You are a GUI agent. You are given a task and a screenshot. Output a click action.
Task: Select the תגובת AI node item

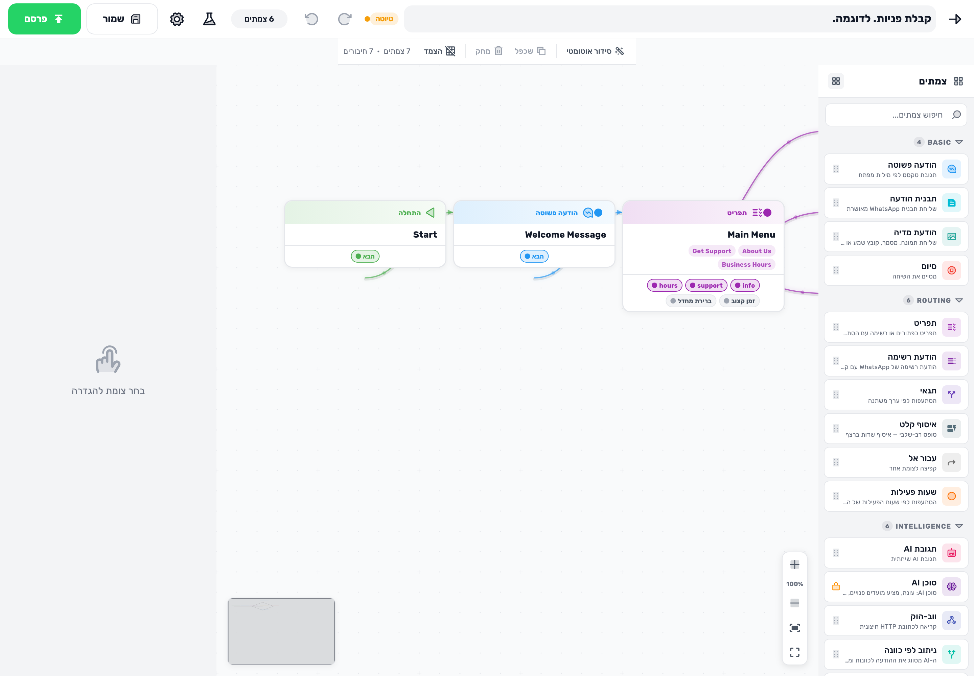coord(896,553)
